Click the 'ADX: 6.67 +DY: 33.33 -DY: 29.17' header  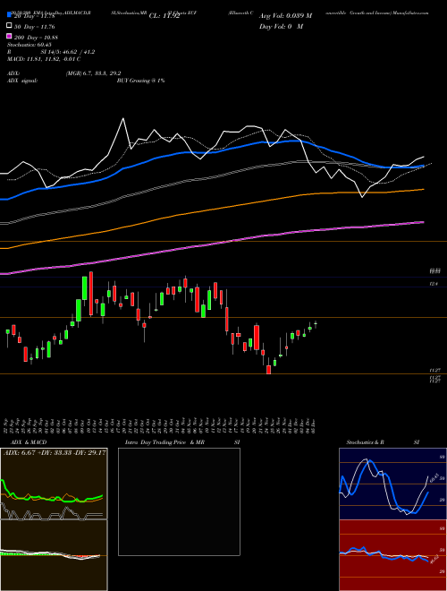tap(55, 452)
